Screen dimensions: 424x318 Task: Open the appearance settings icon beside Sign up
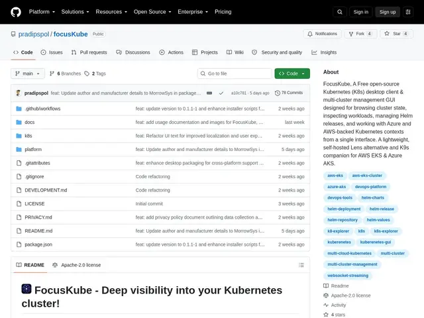pos(408,12)
